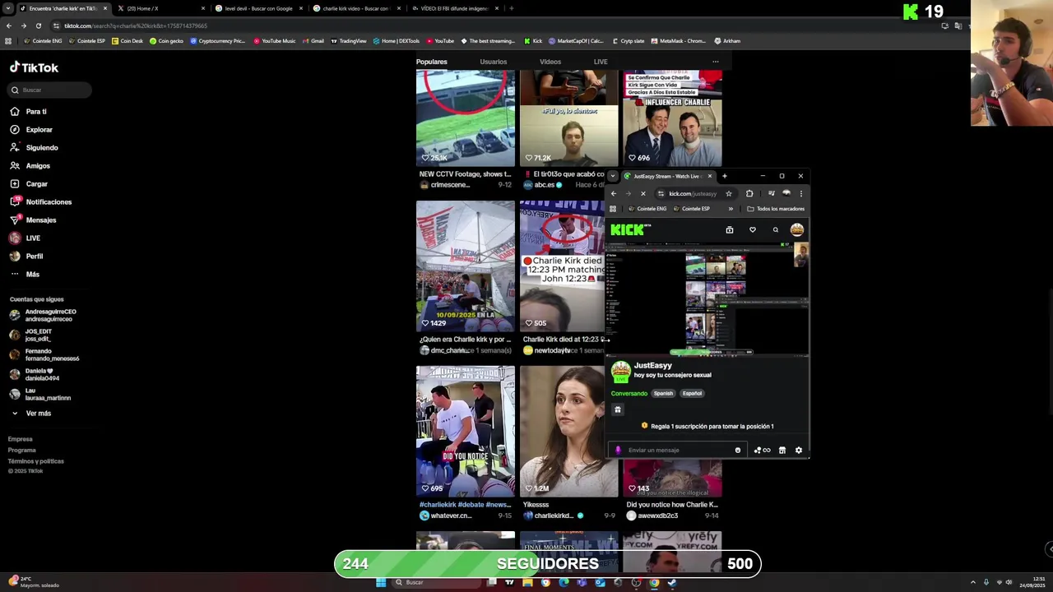The height and width of the screenshot is (592, 1053).
Task: Click Empresa footer link
Action: point(21,439)
